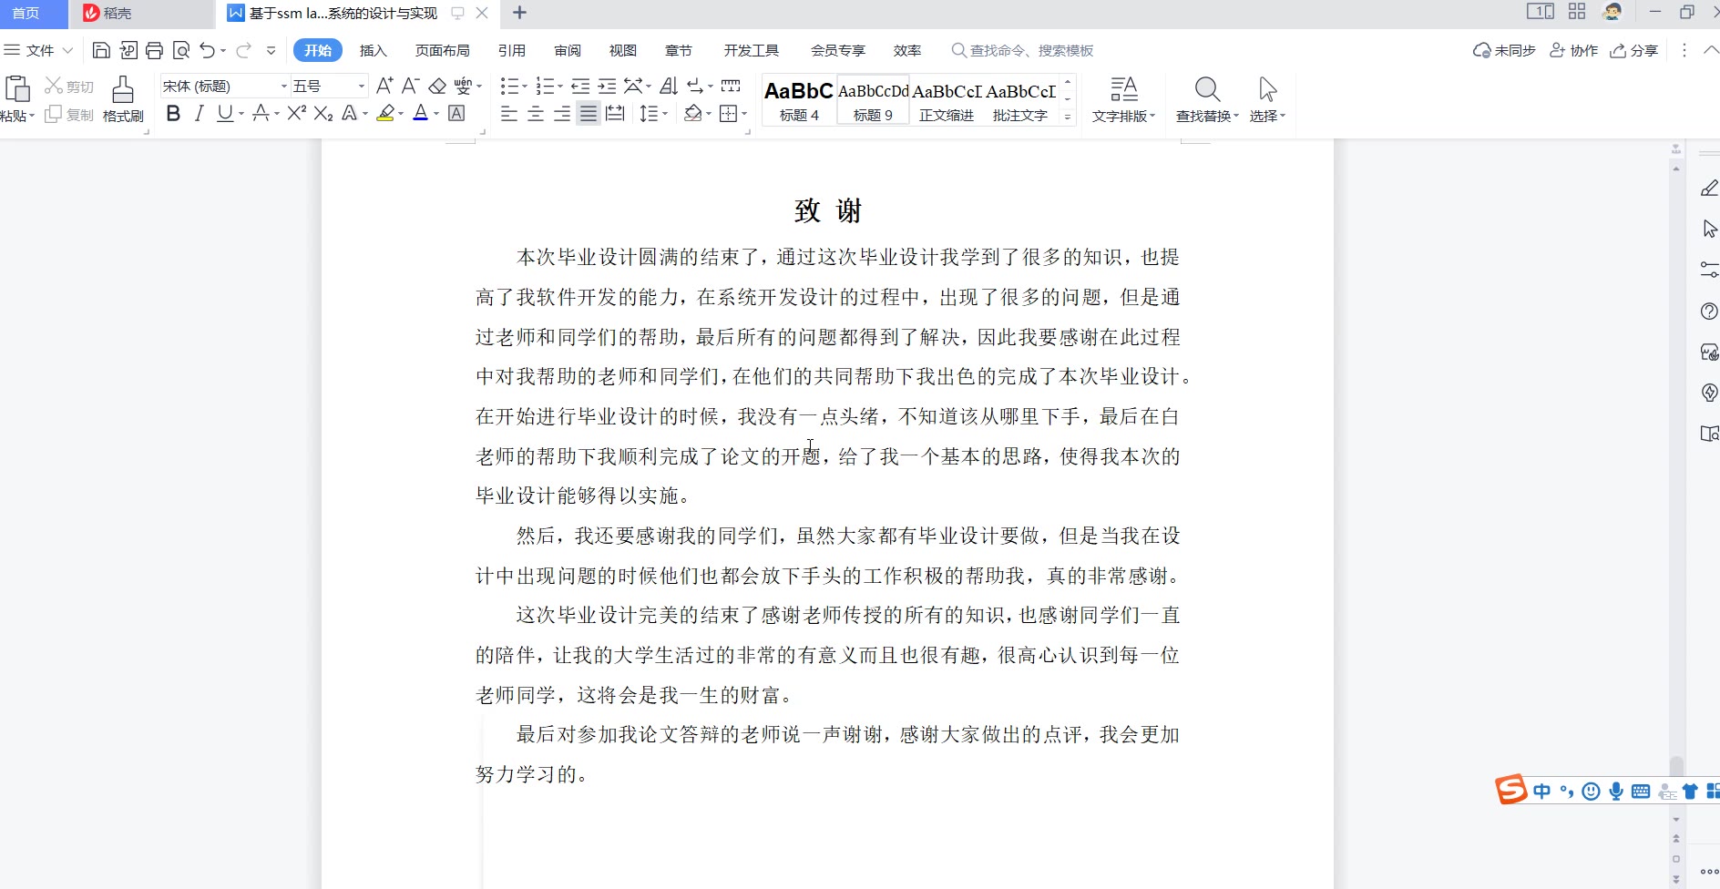Expand the numbered list dropdown arrow
The width and height of the screenshot is (1720, 889).
click(560, 87)
